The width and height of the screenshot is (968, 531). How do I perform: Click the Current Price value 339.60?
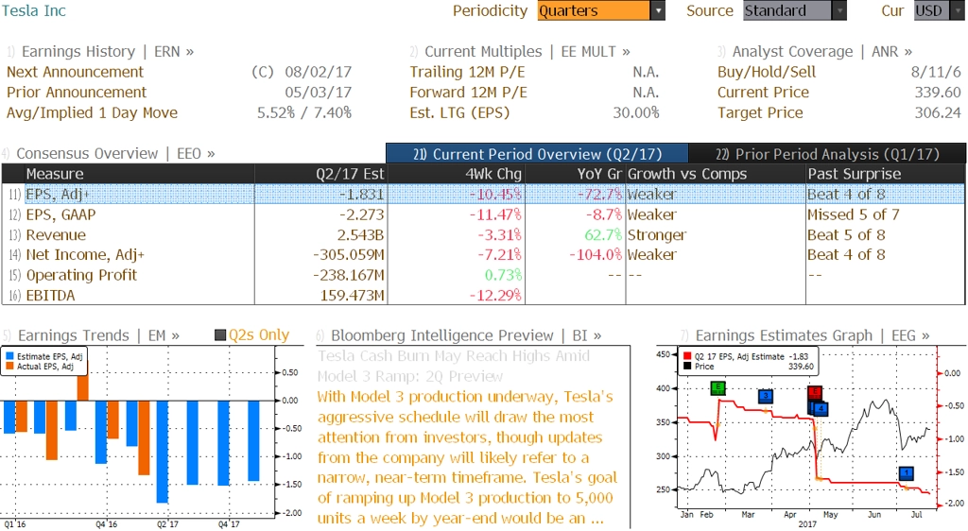pyautogui.click(x=938, y=93)
